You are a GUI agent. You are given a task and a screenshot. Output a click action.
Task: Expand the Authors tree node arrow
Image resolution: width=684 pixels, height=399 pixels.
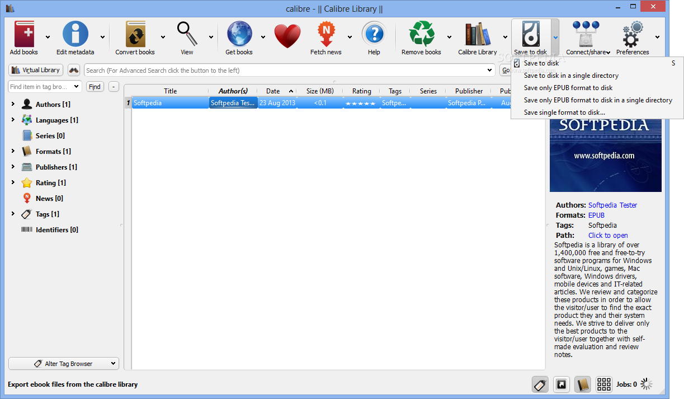click(13, 104)
